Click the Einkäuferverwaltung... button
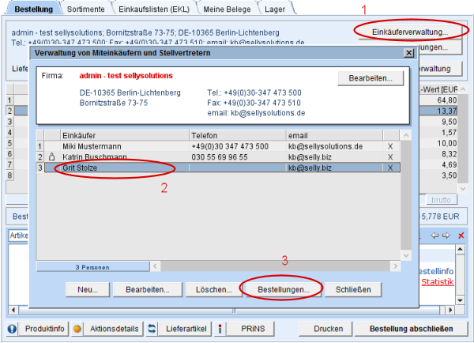This screenshot has height=343, width=474. [x=410, y=32]
